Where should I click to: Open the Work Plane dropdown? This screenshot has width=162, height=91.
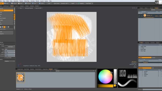(89, 3)
